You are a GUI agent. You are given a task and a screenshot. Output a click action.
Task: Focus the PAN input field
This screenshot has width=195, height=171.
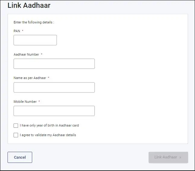click(x=35, y=40)
